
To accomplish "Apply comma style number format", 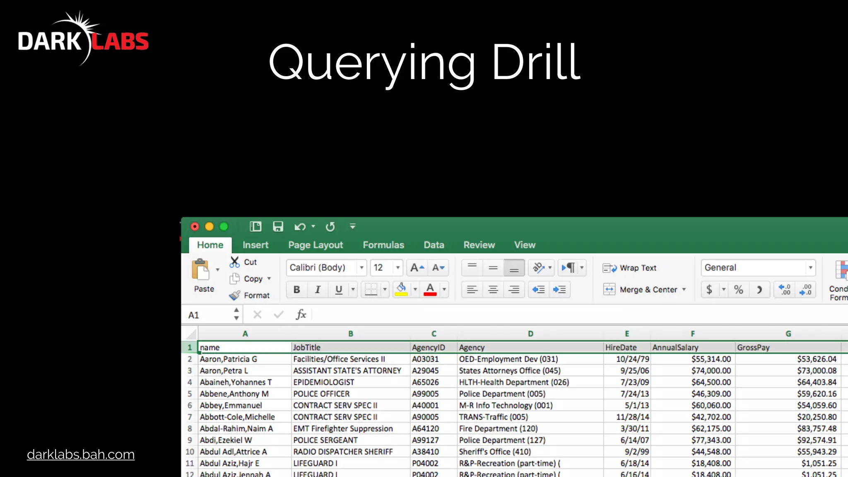I will tap(759, 289).
